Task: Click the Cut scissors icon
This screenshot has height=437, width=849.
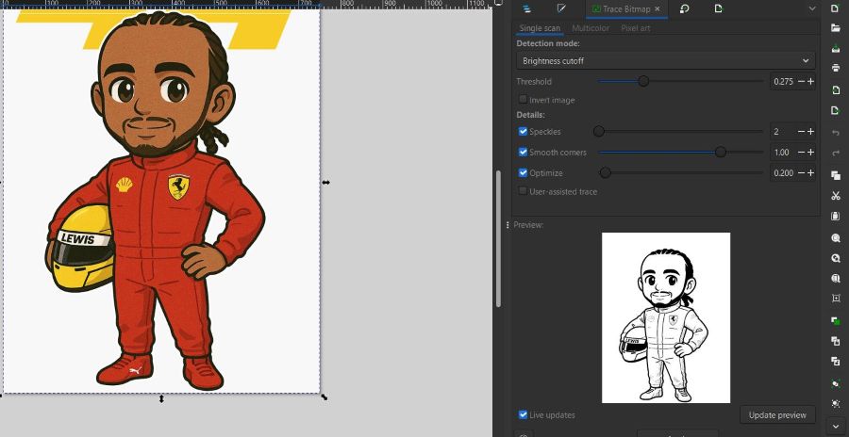Action: click(836, 196)
